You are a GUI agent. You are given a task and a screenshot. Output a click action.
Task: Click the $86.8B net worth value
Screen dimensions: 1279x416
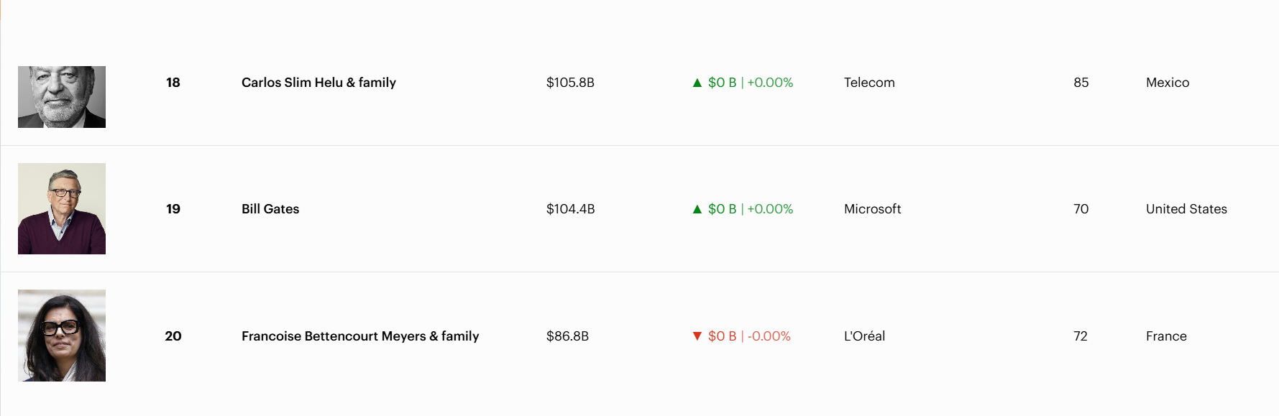pyautogui.click(x=567, y=336)
